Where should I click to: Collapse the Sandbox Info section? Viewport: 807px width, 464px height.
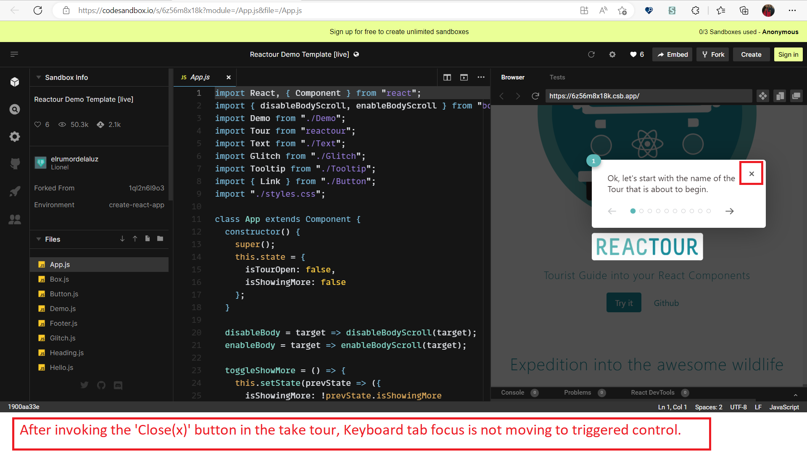[38, 77]
